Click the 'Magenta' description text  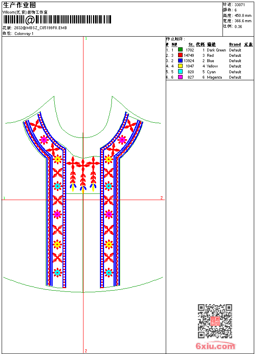pos(214,77)
